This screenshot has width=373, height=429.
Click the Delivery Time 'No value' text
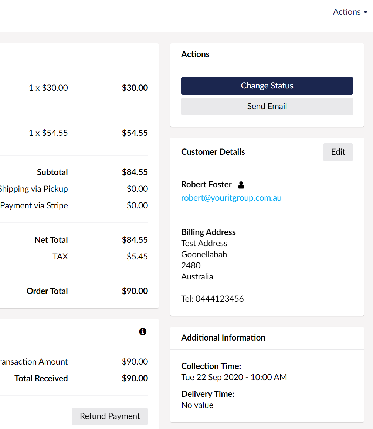point(197,405)
